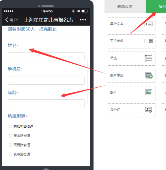
Task: Select 宝山路街道 radio option
Action: [11, 136]
